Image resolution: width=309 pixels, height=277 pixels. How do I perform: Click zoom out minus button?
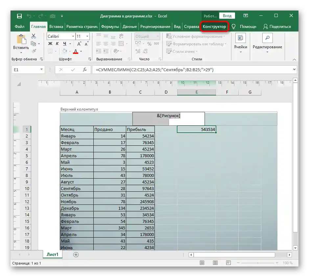[x=238, y=263]
